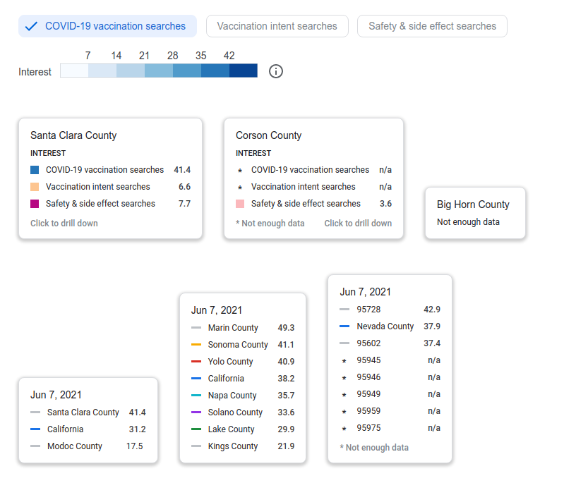
Task: Click the purple line marker for Solano County
Action: 196,412
